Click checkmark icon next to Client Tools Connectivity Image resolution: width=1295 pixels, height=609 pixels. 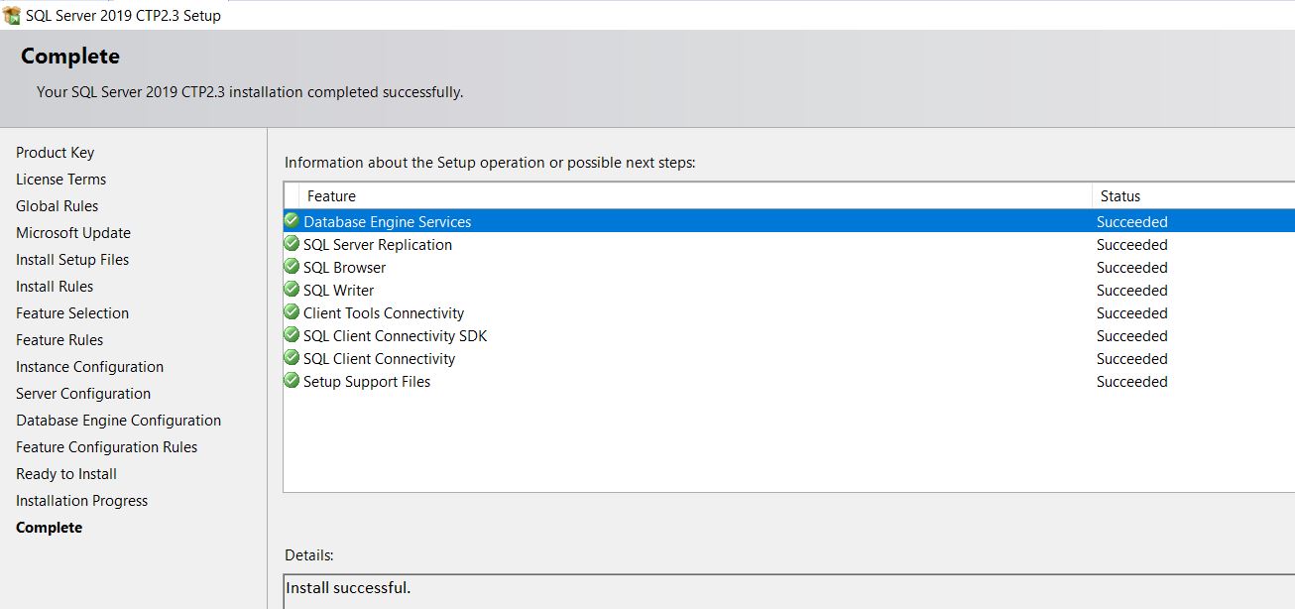tap(292, 312)
